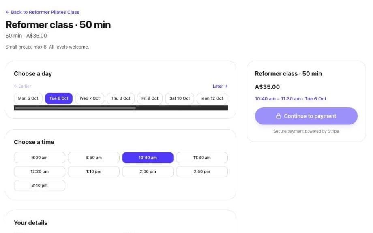Viewport: 373px width, 233px height.
Task: Book the 12:20 pm time
Action: (x=39, y=172)
